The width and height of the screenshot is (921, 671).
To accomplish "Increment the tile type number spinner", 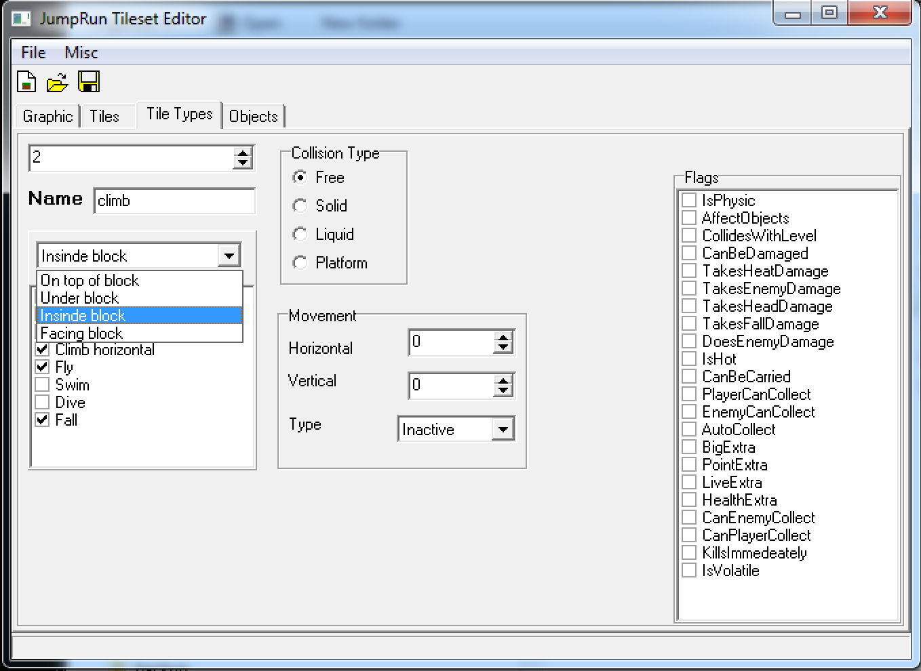I will click(x=243, y=152).
